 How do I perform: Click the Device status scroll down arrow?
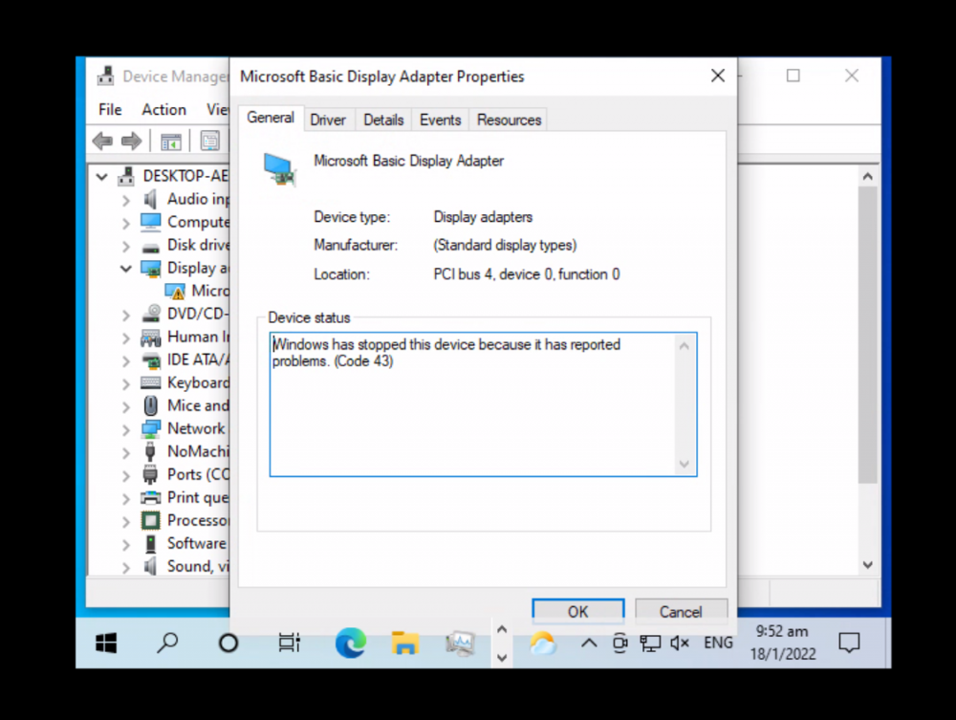tap(684, 464)
